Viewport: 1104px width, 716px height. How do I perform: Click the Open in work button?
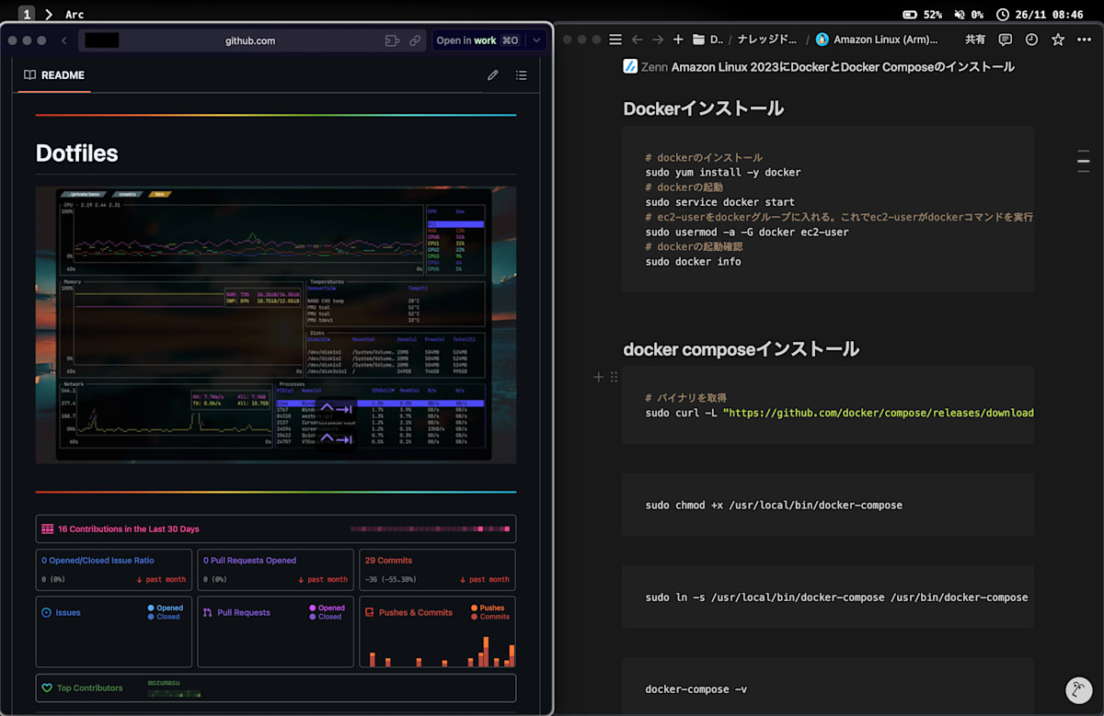click(x=477, y=40)
